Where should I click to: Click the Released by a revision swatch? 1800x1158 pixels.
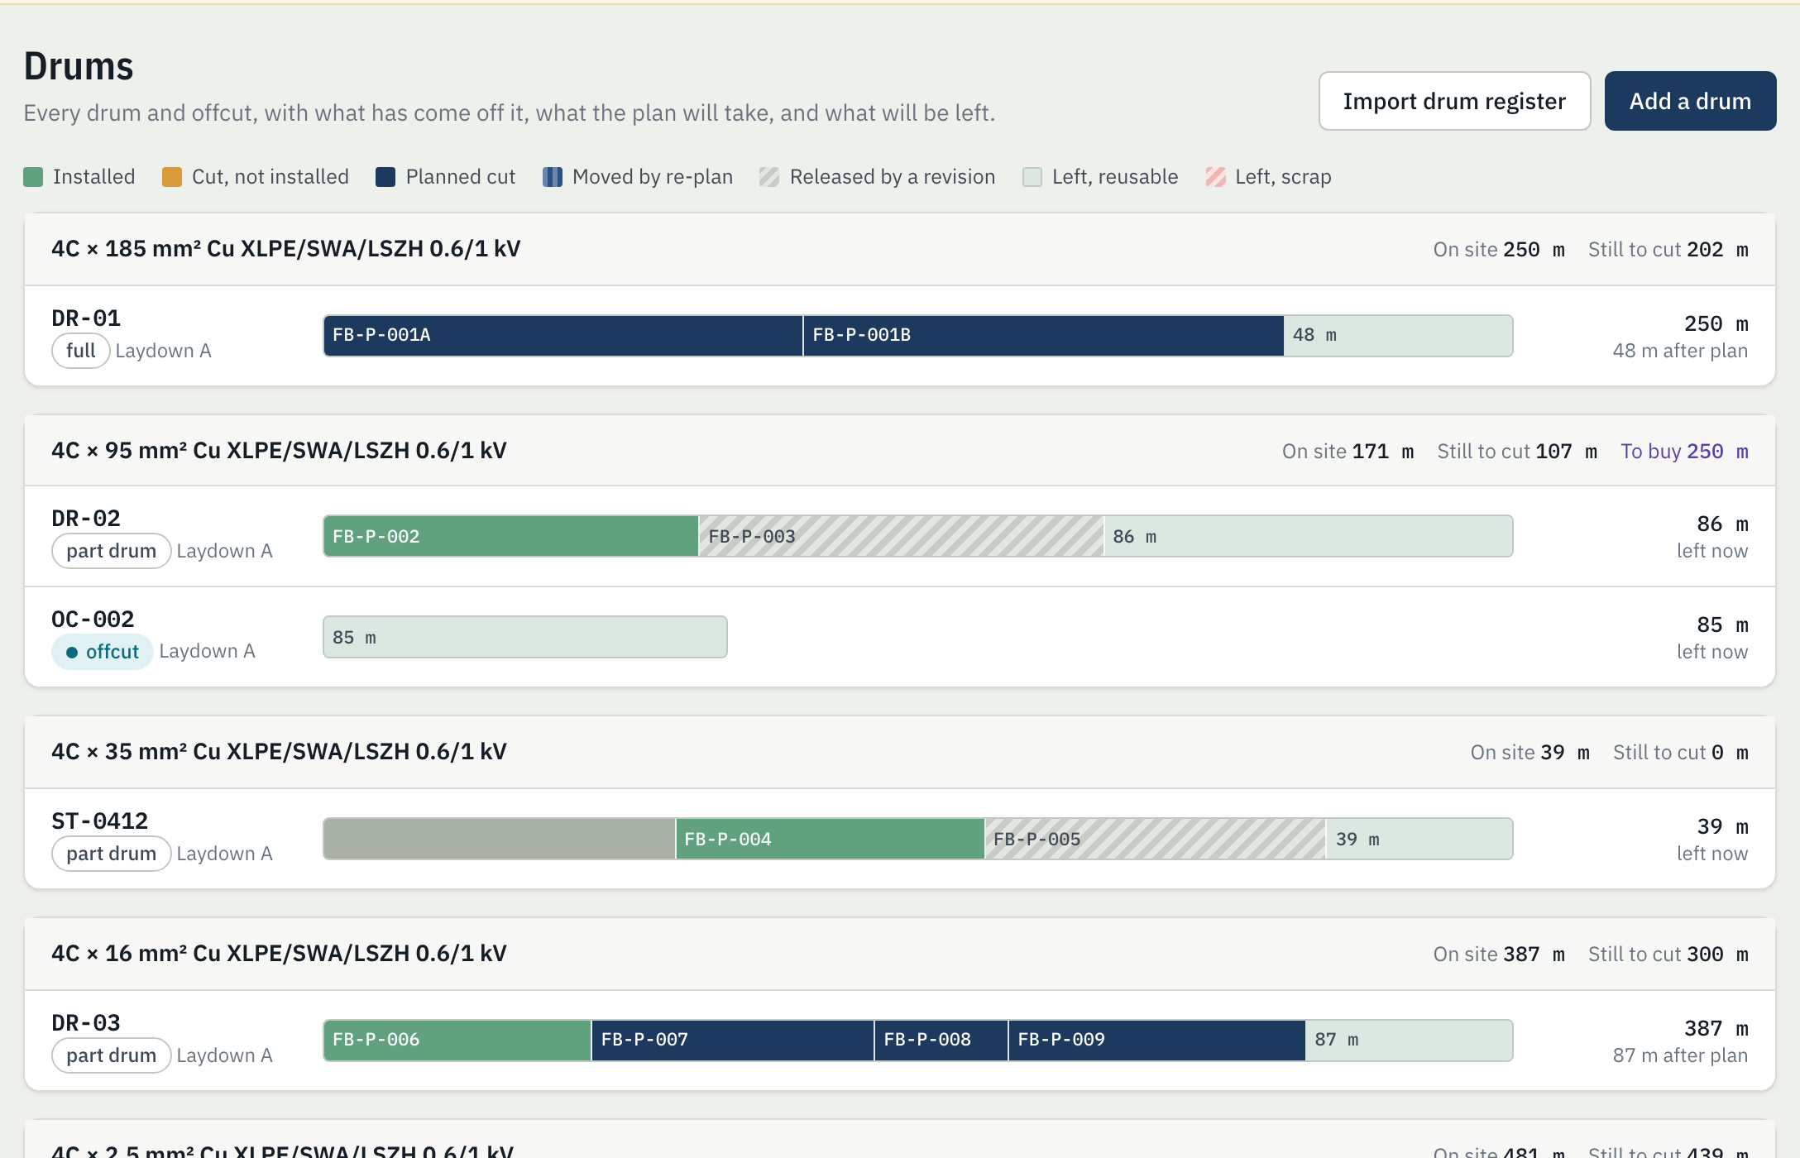tap(769, 177)
